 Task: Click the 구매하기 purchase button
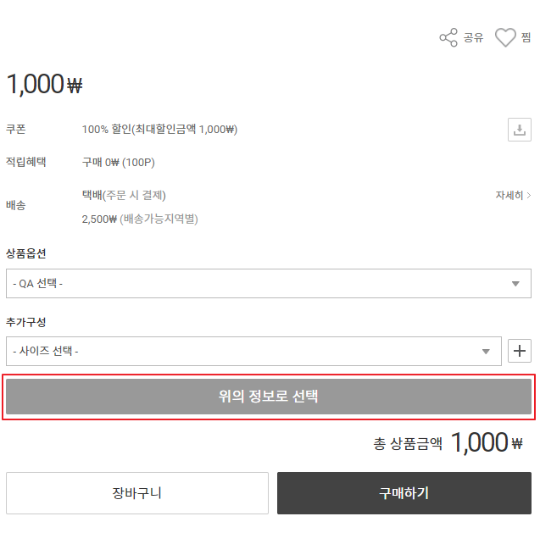click(404, 493)
